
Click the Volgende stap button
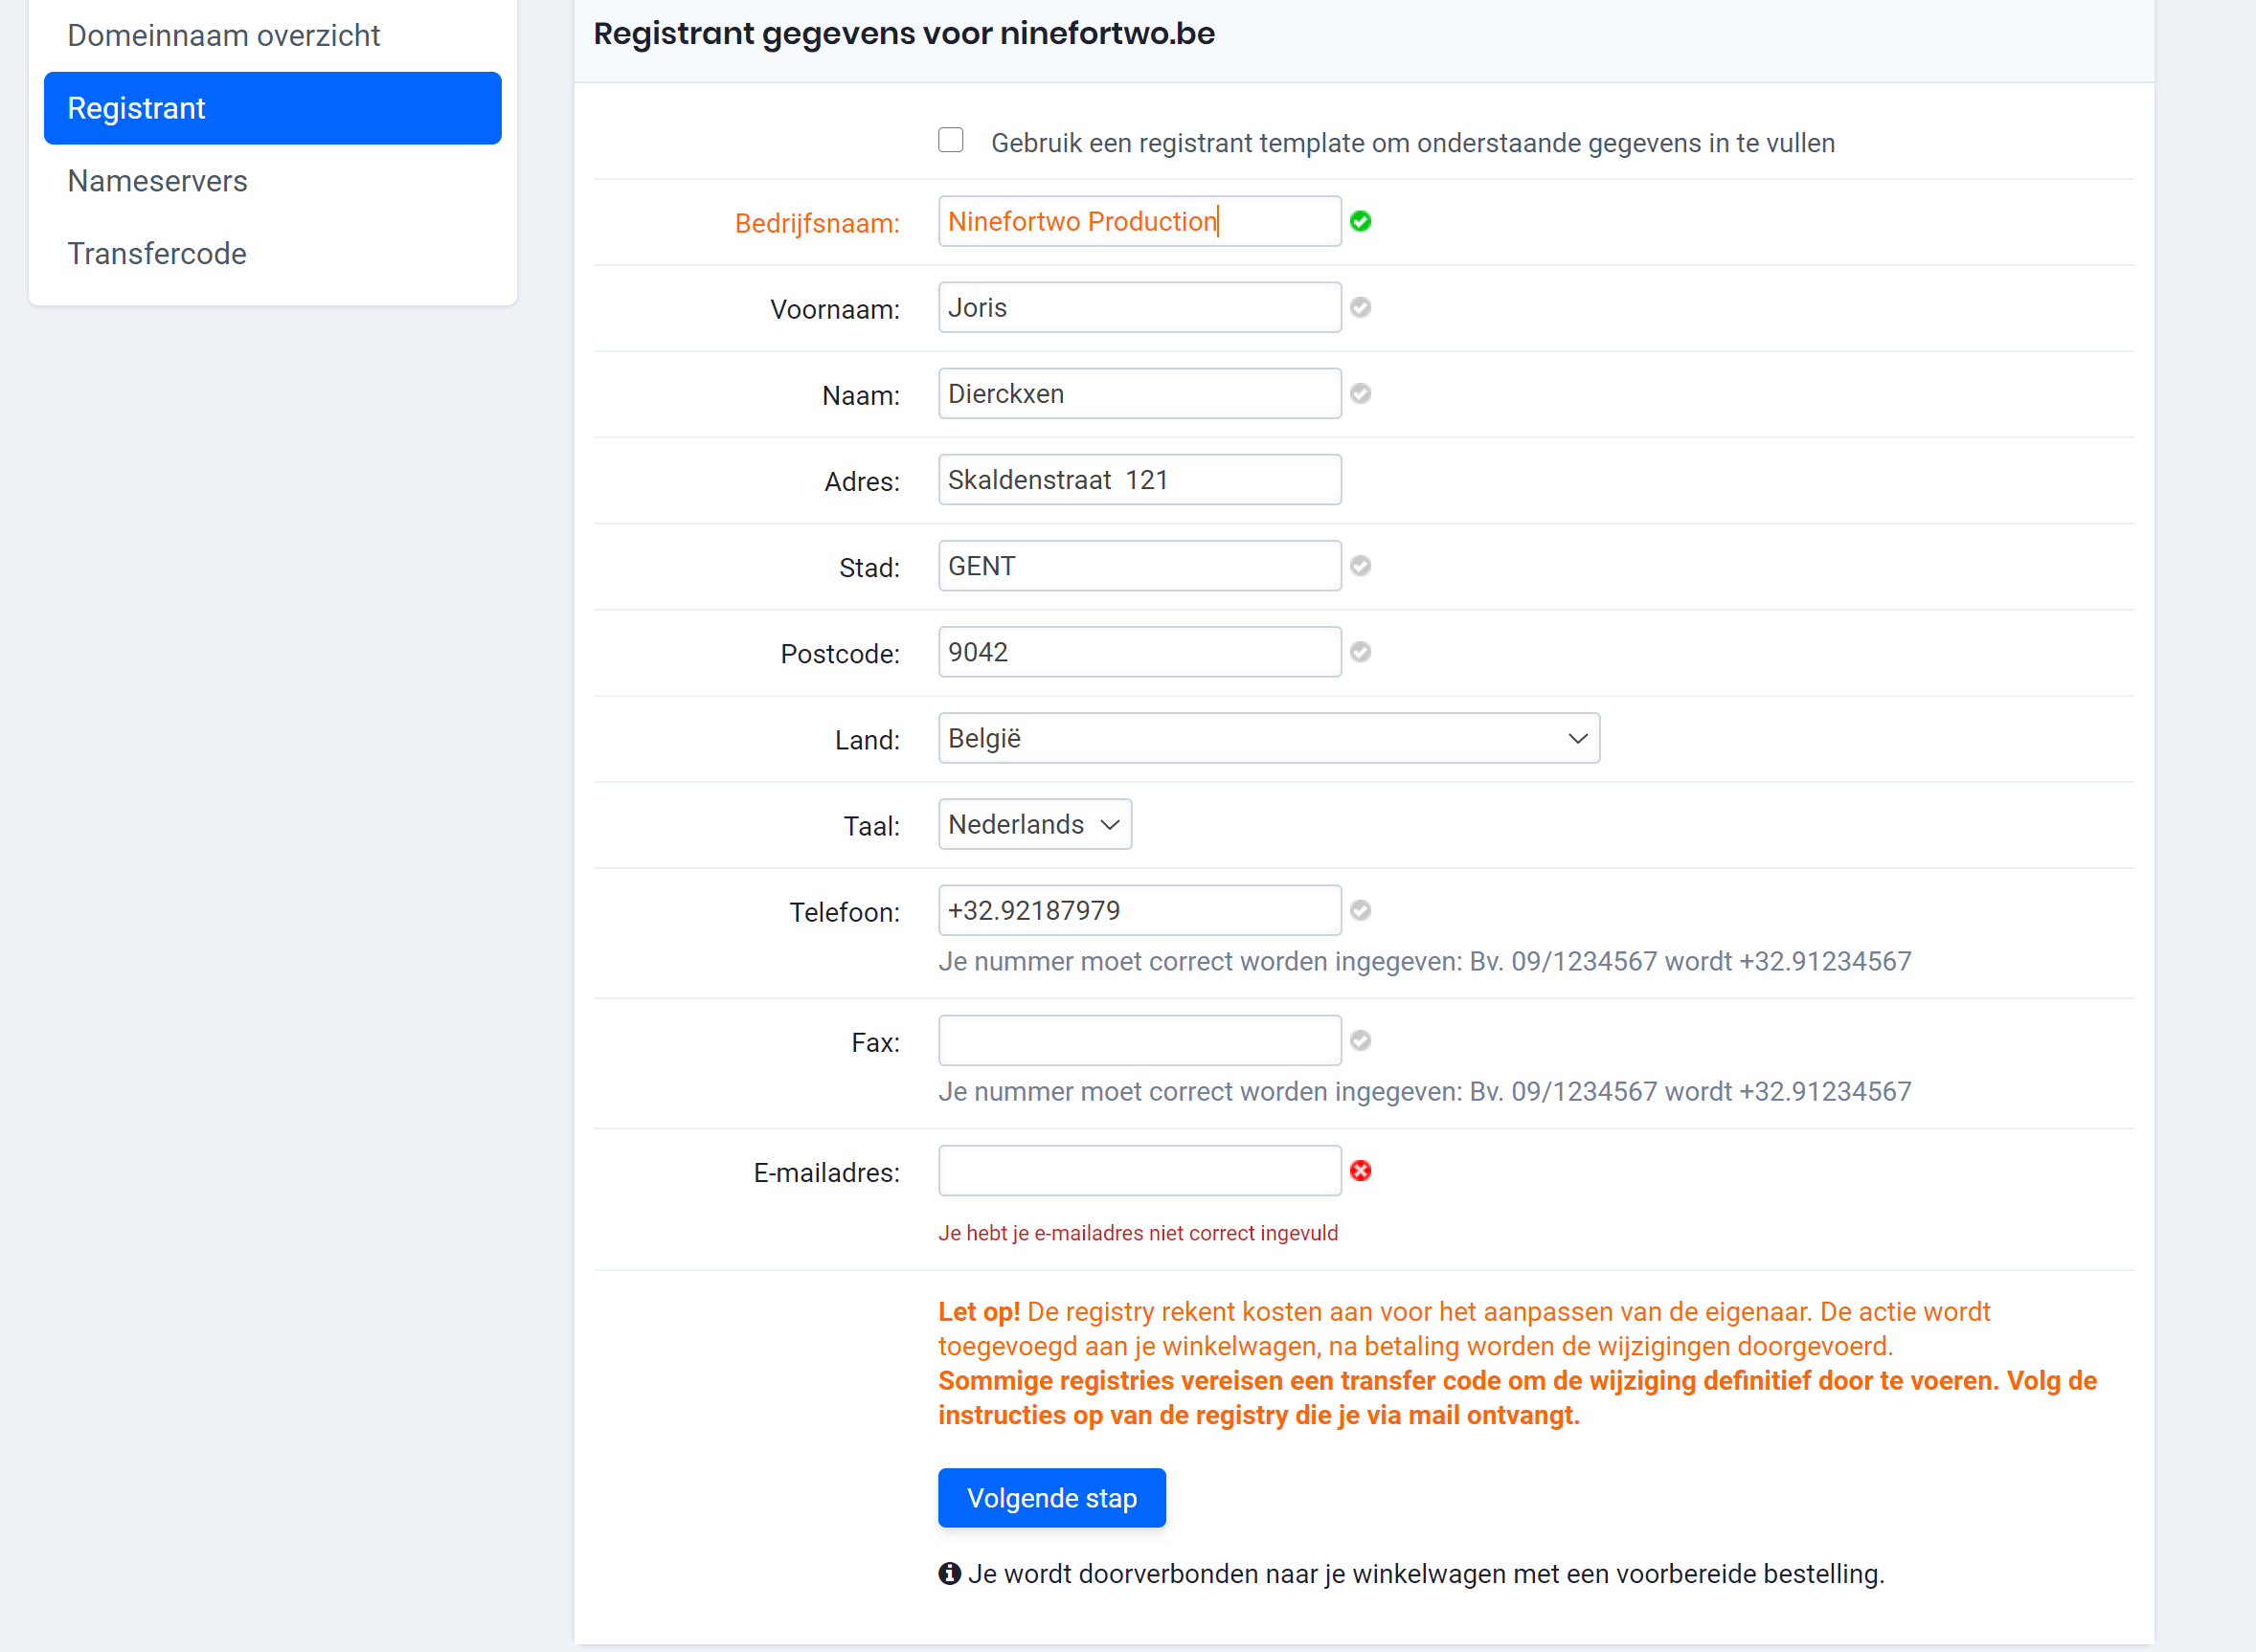pos(1051,1498)
